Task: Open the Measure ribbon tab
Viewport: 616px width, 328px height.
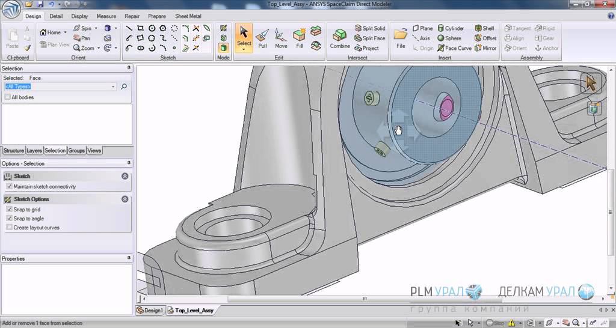Action: (x=106, y=16)
